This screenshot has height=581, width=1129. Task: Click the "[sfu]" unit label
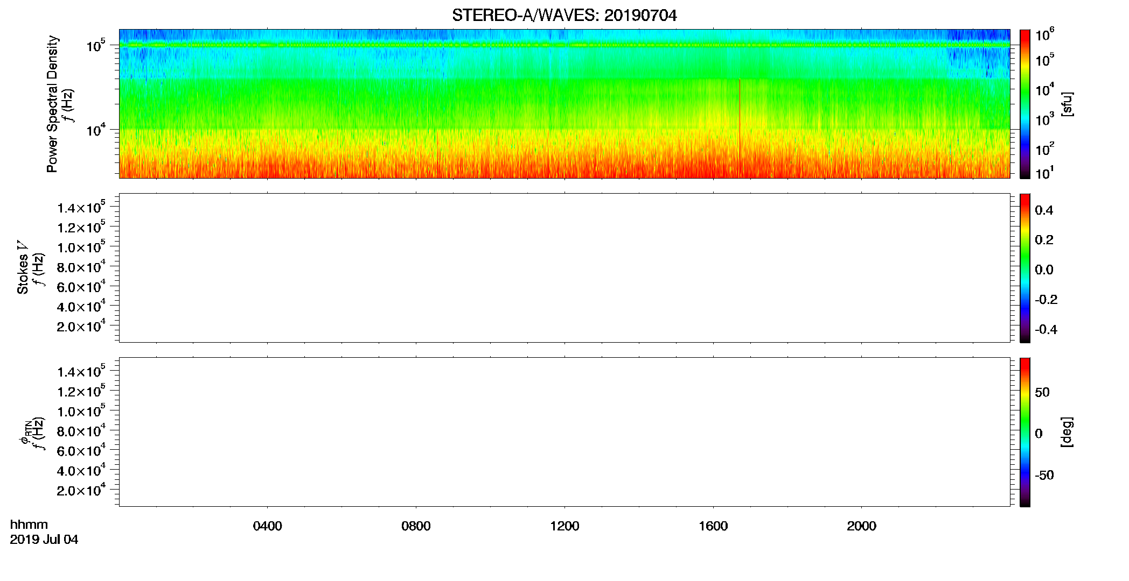click(x=1067, y=104)
